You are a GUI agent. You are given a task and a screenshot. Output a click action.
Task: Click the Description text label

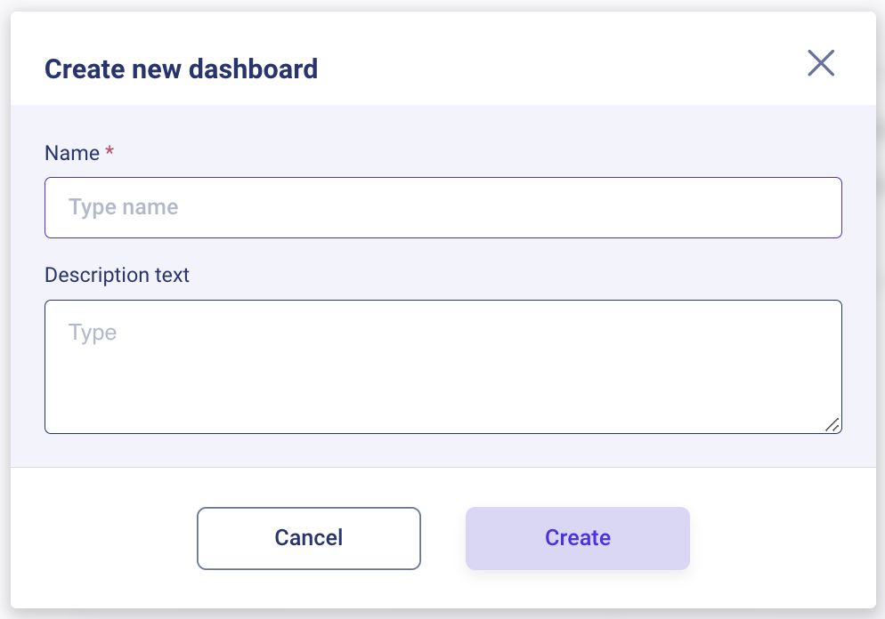[x=117, y=275]
